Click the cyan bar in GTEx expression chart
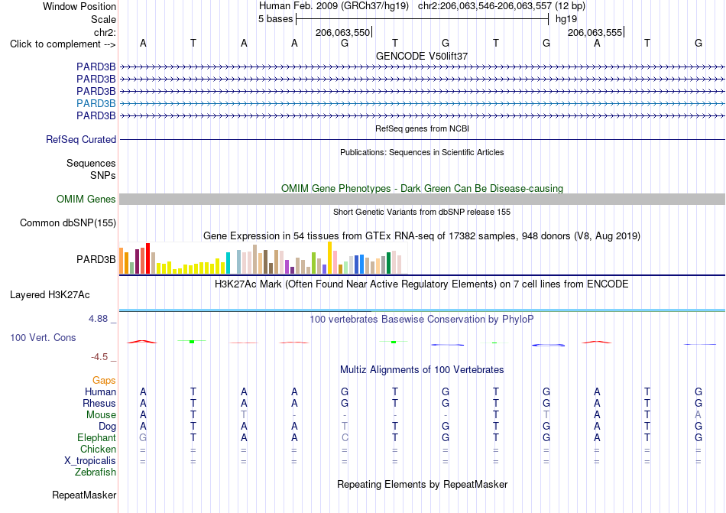 click(228, 263)
